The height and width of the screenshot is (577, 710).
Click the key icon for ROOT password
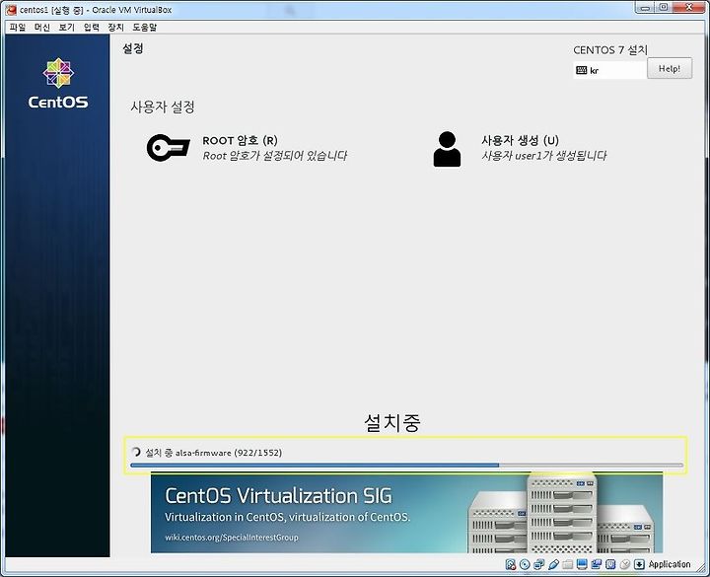pos(168,148)
